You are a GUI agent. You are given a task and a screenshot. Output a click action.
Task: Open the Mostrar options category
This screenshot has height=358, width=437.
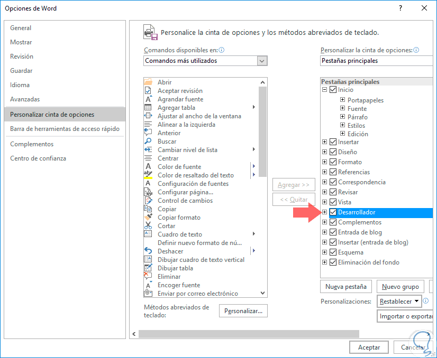pyautogui.click(x=65, y=42)
